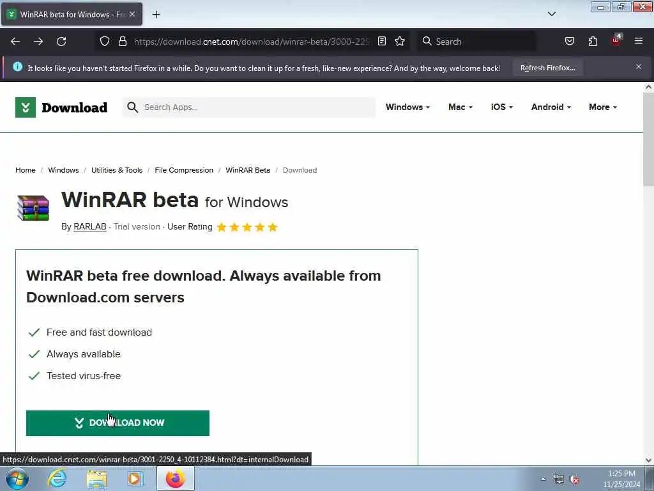Open the Home breadcrumb link

point(26,170)
